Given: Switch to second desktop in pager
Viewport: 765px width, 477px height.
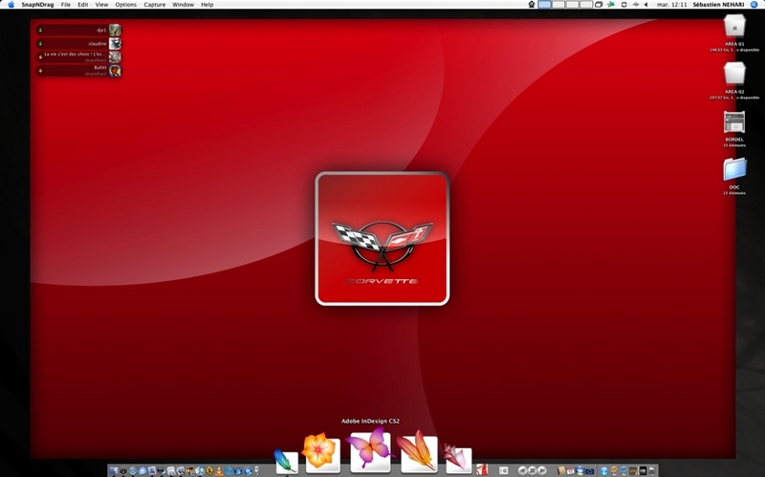Looking at the screenshot, I should (558, 5).
